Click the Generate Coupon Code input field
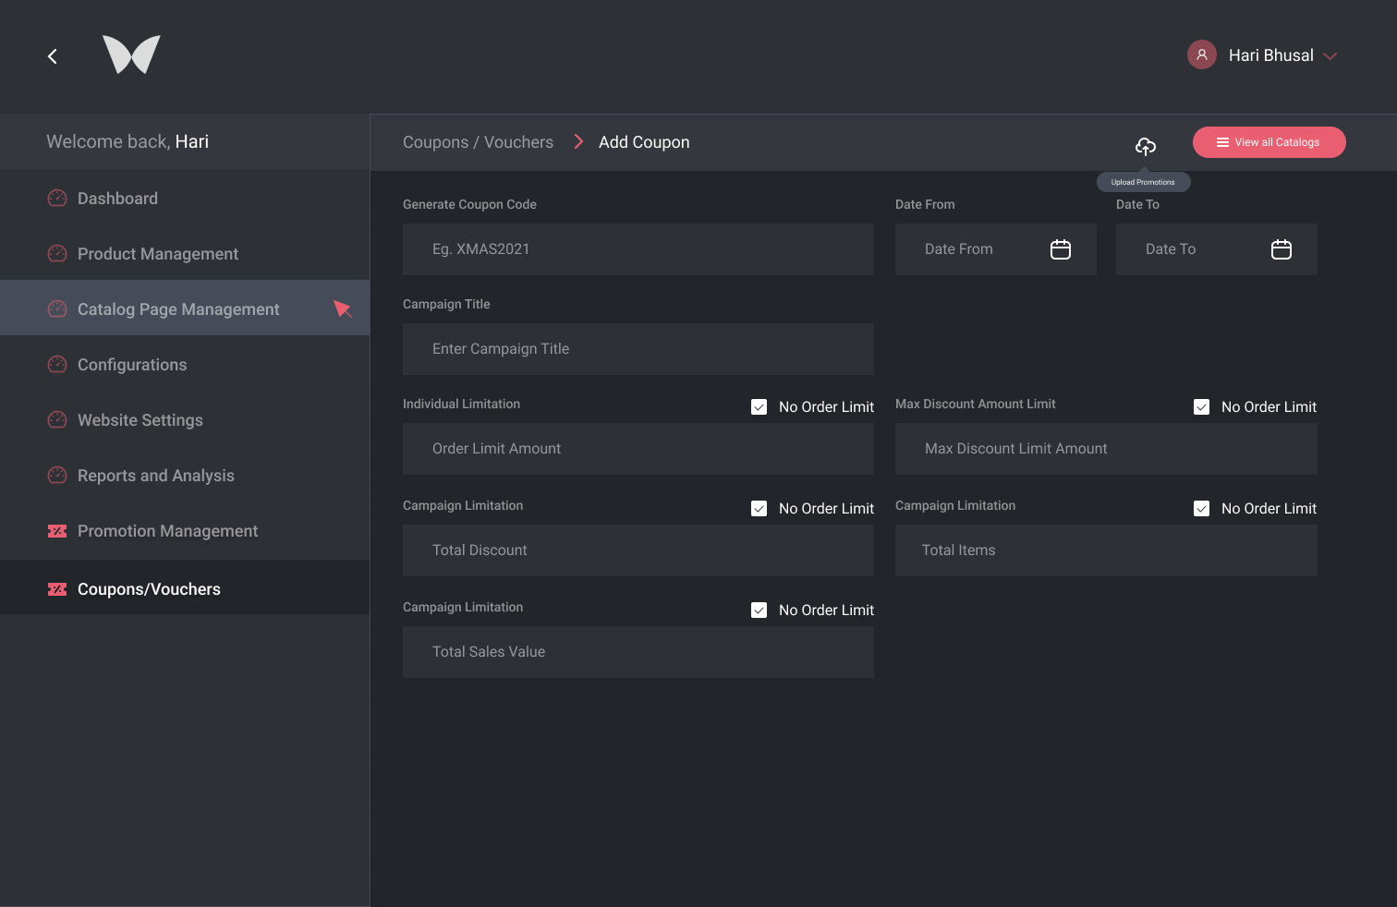This screenshot has width=1397, height=907. pos(638,249)
